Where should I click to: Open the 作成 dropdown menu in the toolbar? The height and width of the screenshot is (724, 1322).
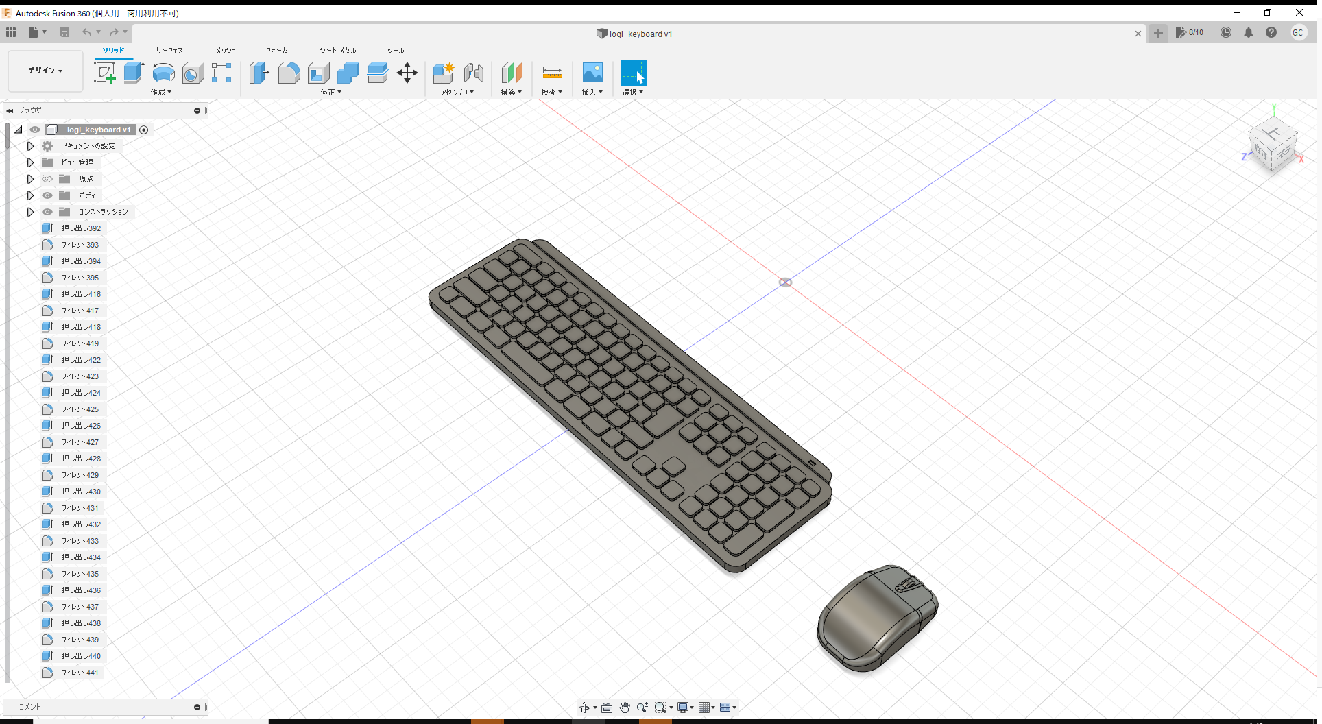[160, 92]
